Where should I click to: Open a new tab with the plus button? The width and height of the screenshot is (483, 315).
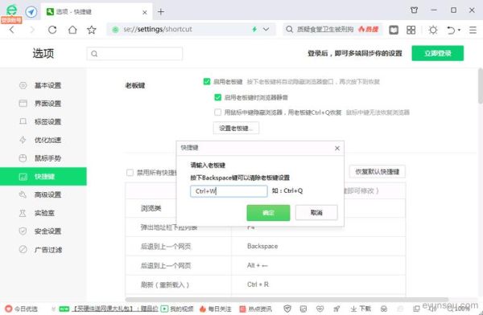(x=161, y=12)
